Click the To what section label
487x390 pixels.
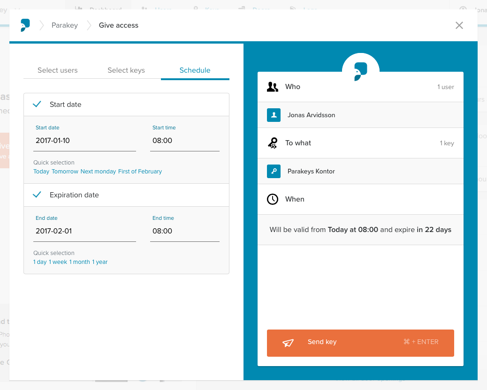coord(298,142)
